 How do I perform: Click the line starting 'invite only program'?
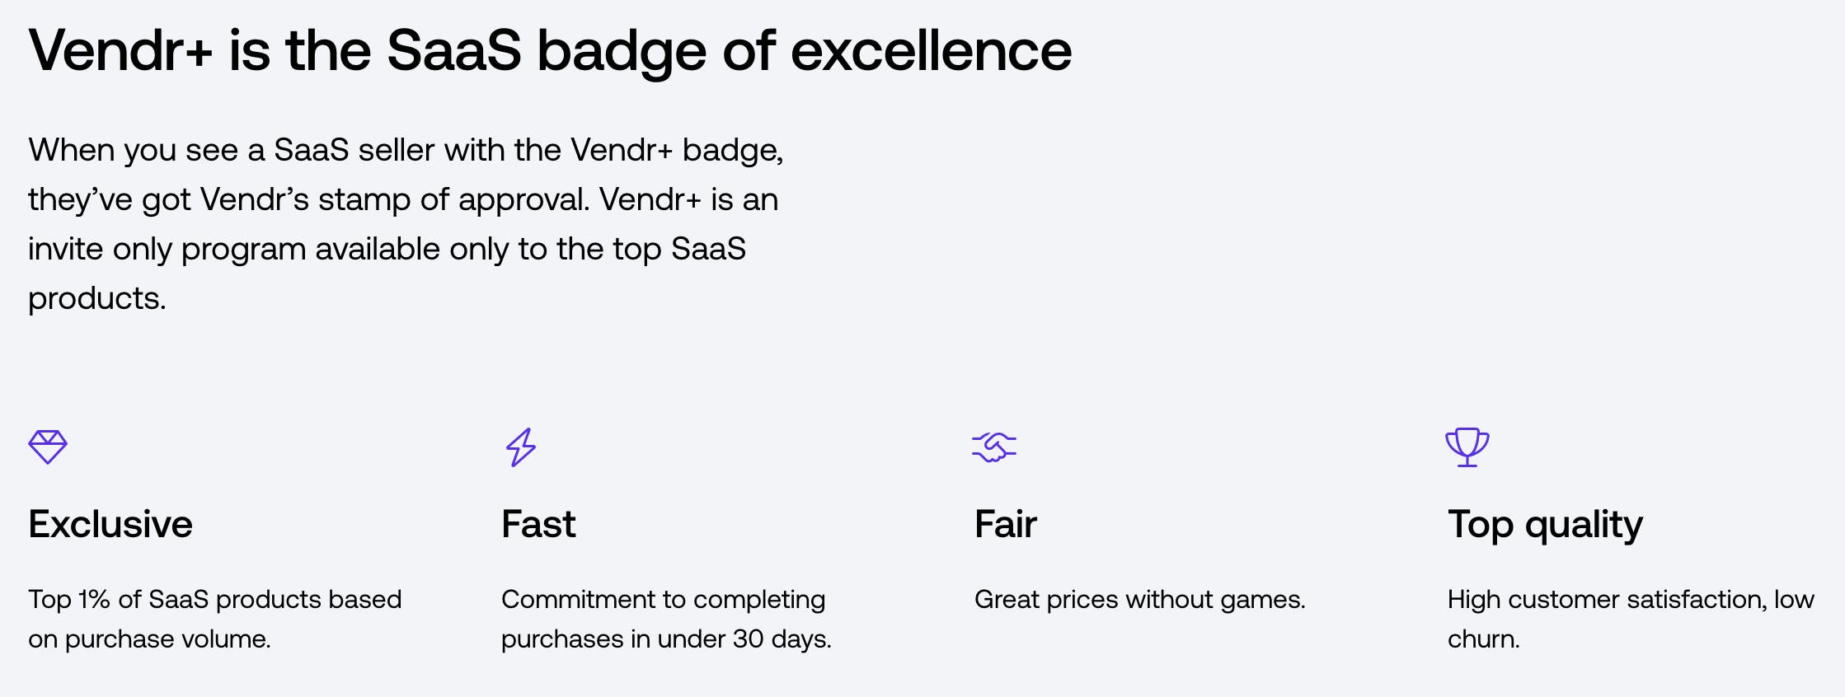click(x=387, y=249)
